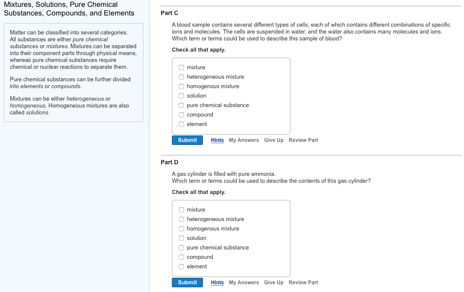Image resolution: width=464 pixels, height=292 pixels.
Task: Check the element option in Part D
Action: click(x=181, y=266)
